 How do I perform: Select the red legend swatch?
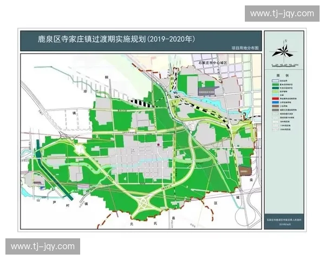(275, 99)
